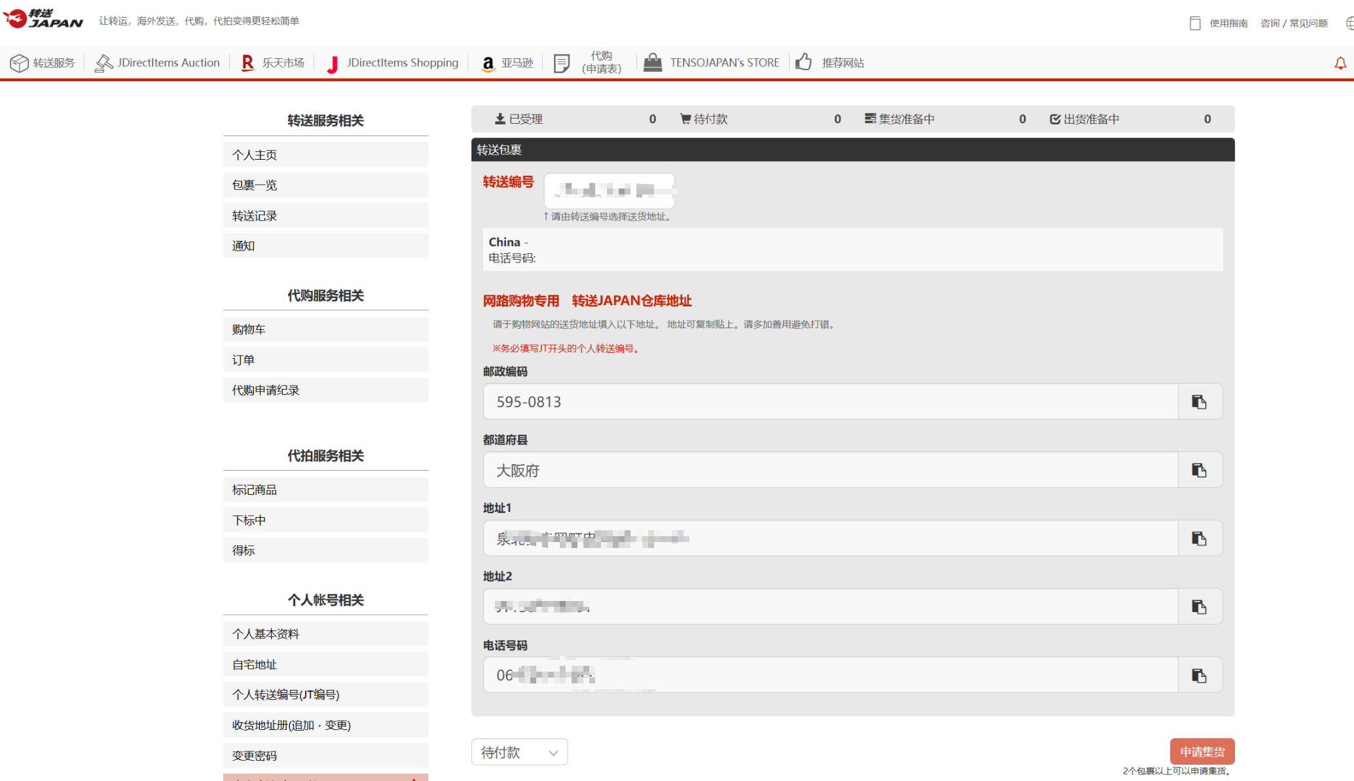Image resolution: width=1354 pixels, height=781 pixels.
Task: Open the notification bell icon
Action: [x=1340, y=63]
